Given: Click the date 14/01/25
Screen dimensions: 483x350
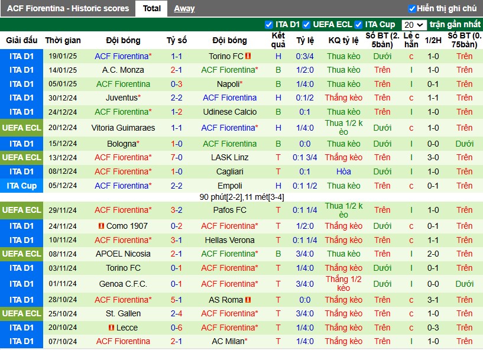Looking at the screenshot, I should (x=63, y=70).
